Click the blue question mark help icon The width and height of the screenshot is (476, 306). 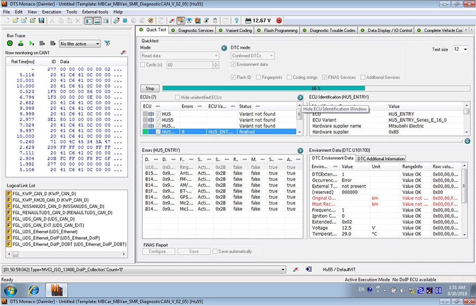[236, 21]
